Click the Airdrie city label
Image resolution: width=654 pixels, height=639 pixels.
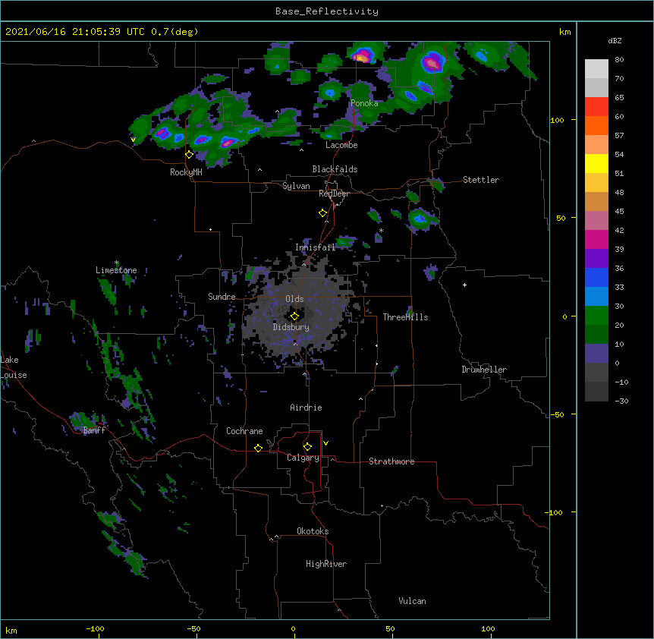point(307,408)
